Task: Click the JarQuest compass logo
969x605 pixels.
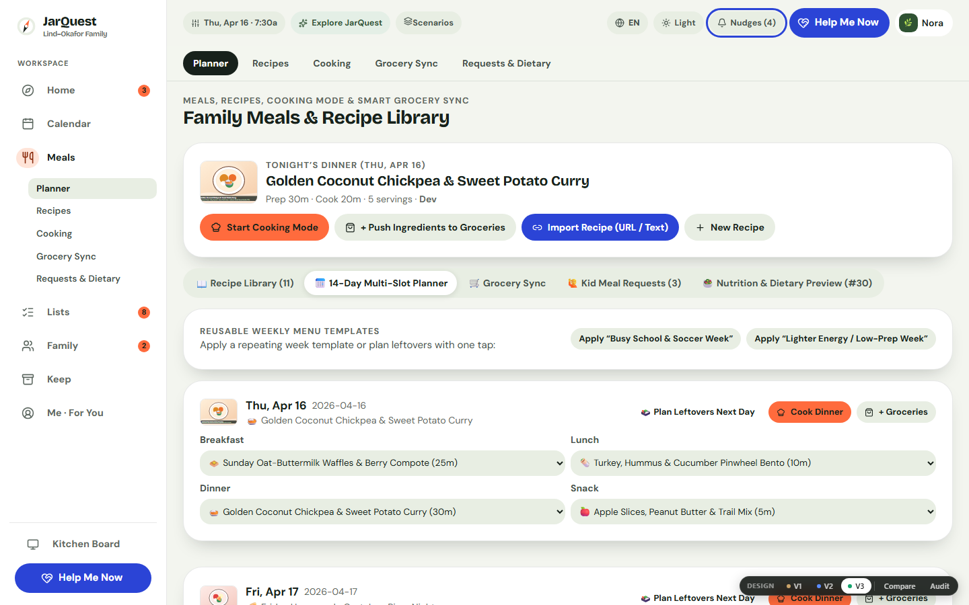Action: coord(26,26)
